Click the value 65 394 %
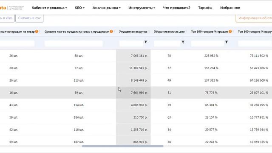Image resolution: width=272 pixels, height=153 pixels. tap(211, 105)
